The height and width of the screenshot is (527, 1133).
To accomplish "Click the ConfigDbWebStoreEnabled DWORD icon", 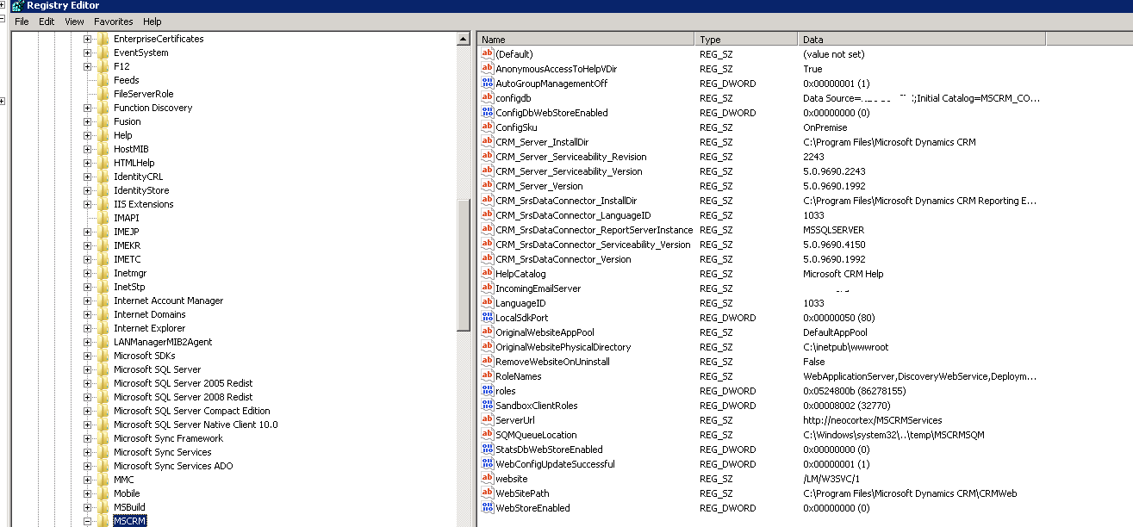I will click(487, 113).
